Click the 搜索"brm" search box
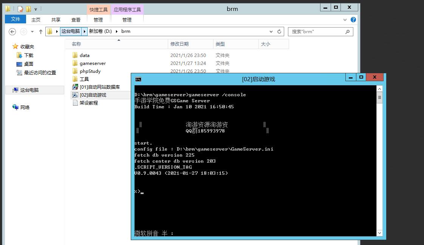The image size is (424, 245). 317,32
